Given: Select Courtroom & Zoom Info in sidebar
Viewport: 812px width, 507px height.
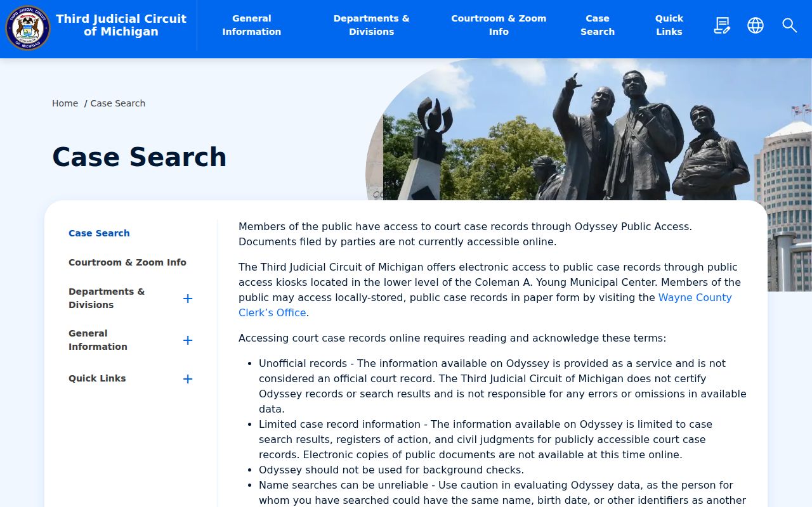Looking at the screenshot, I should [x=128, y=262].
